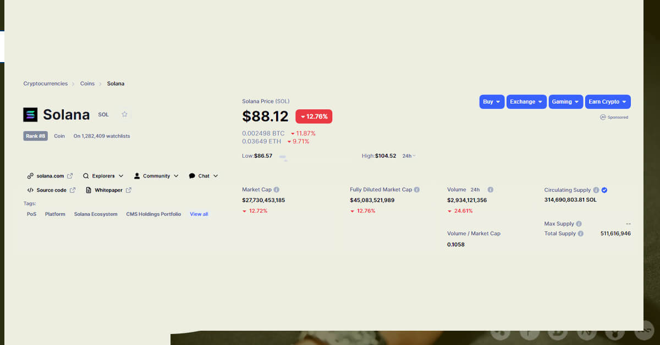This screenshot has height=345, width=660.
Task: Click the Circulating Supply value 314,690,803.81 SOL
Action: [570, 200]
